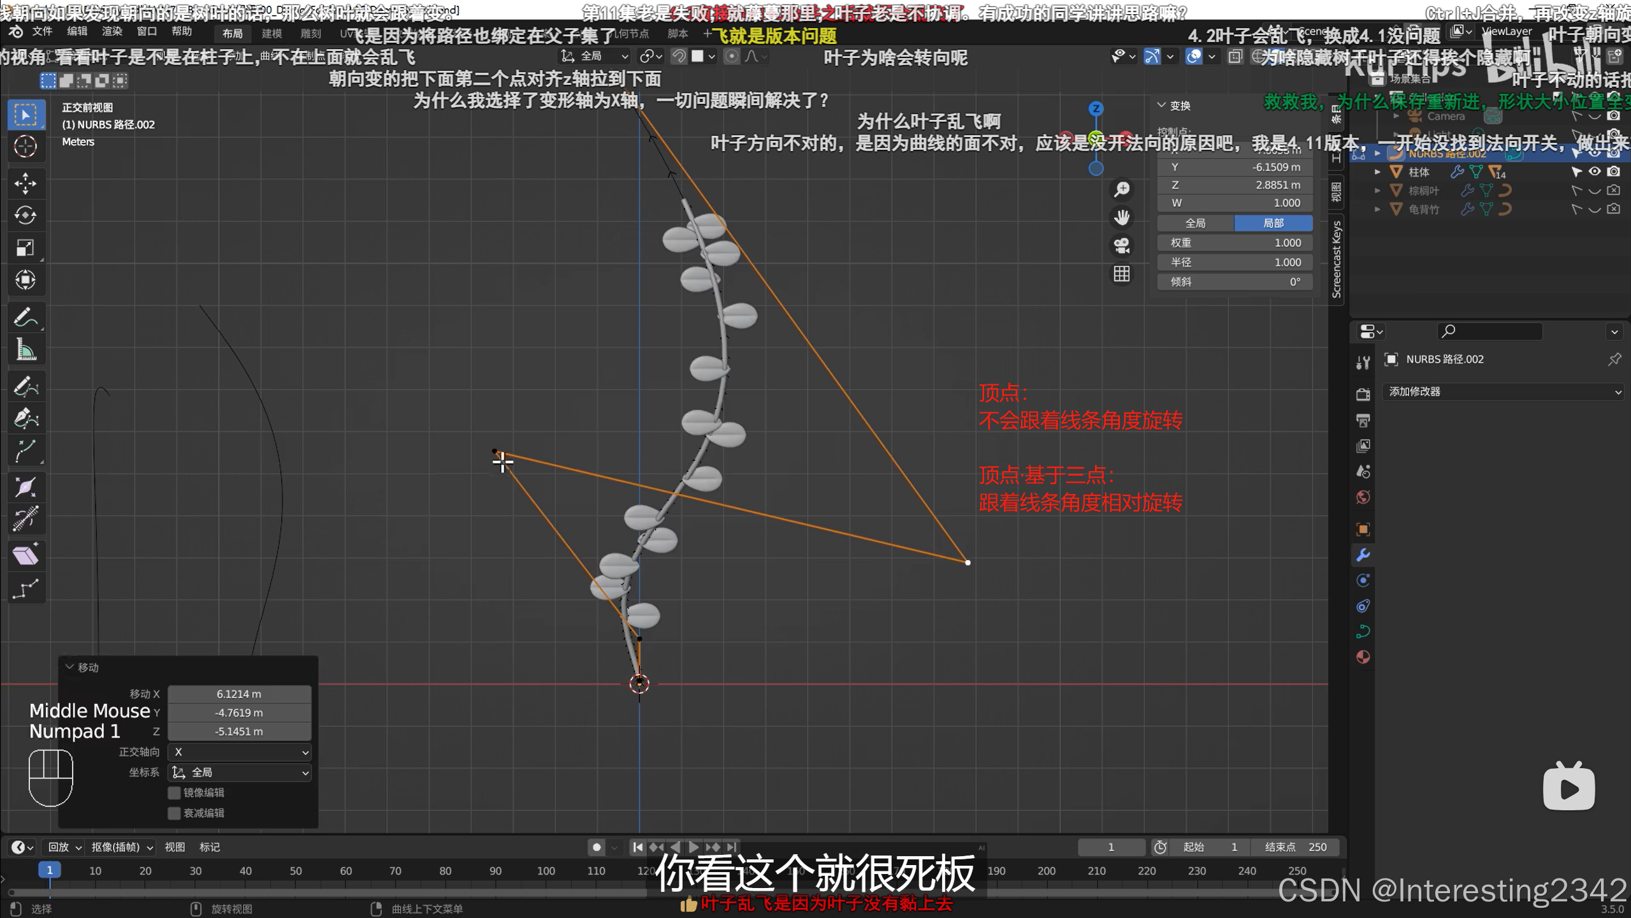Open the Modifier properties wrench tab
Image resolution: width=1631 pixels, height=918 pixels.
click(1363, 555)
